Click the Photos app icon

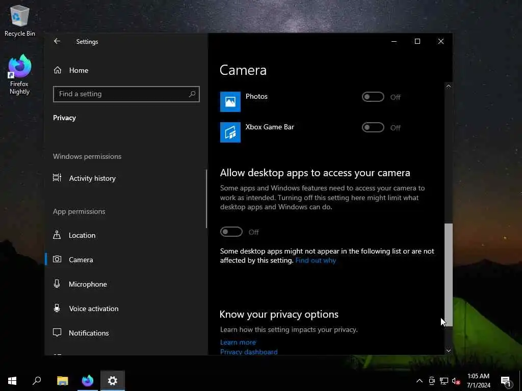(230, 102)
